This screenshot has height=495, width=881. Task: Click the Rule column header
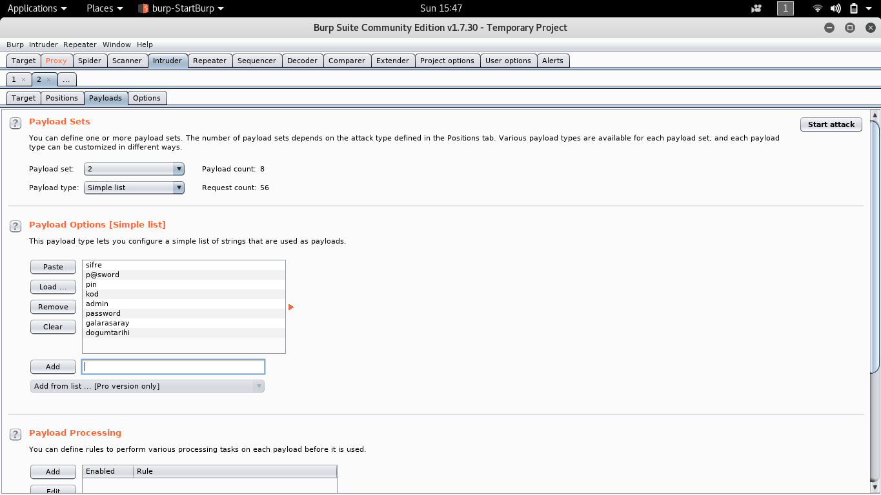click(235, 471)
